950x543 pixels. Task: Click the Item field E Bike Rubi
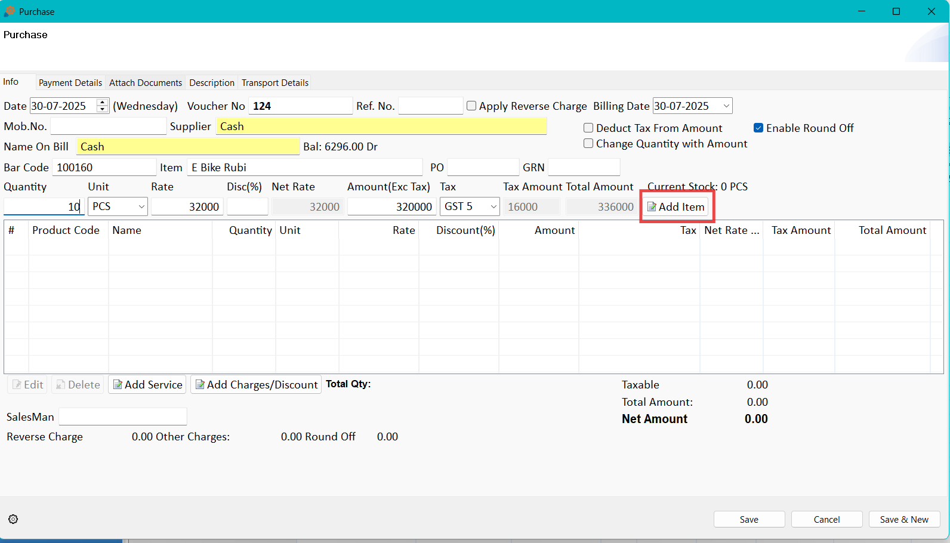click(x=305, y=167)
